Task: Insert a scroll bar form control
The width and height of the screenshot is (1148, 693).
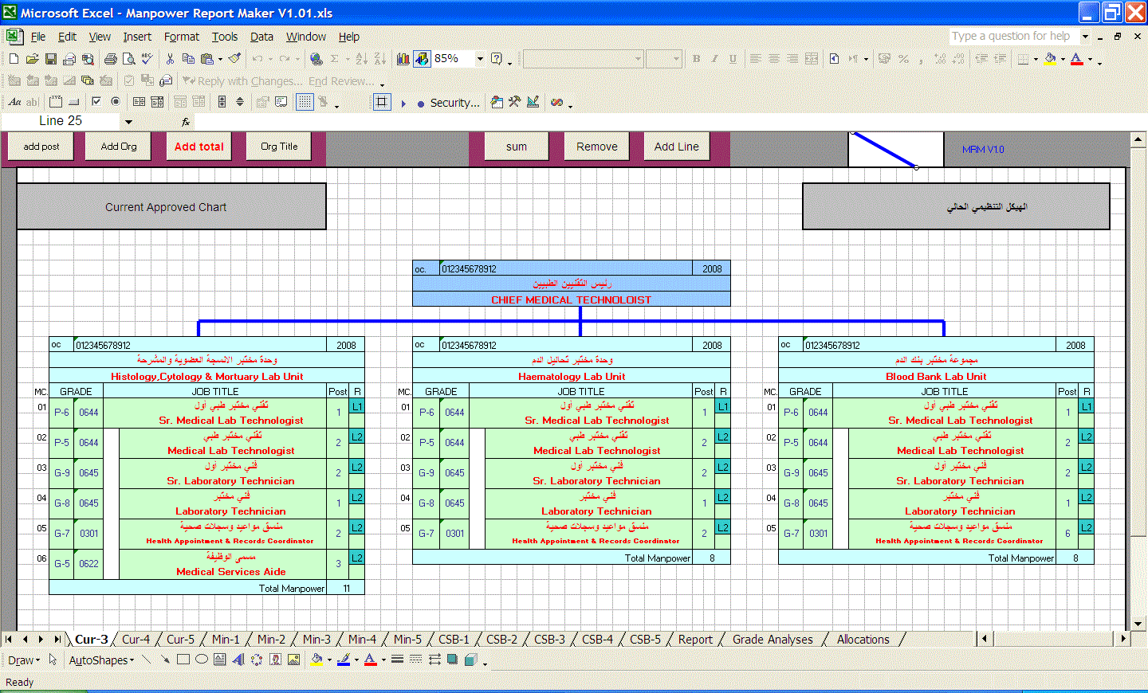Action: tap(222, 102)
